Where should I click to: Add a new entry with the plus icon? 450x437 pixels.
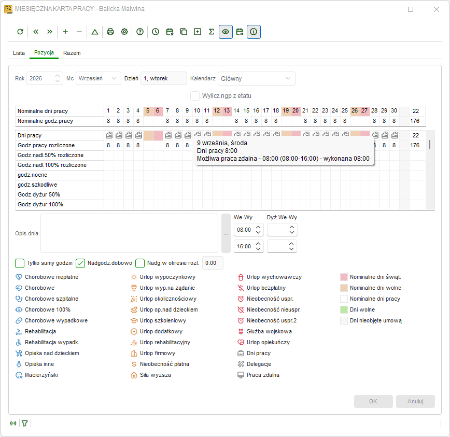(65, 32)
